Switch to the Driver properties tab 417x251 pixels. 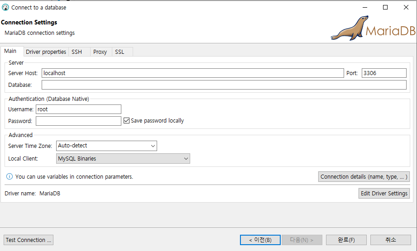click(46, 52)
